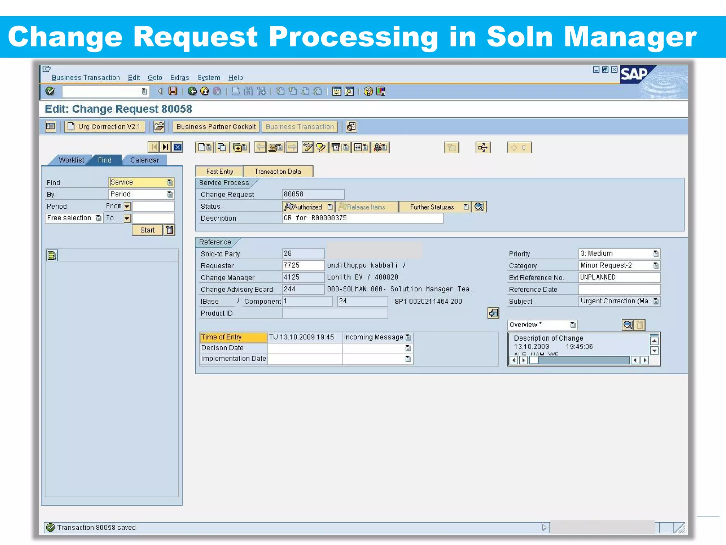Open Help with the yellow question mark icon
Image resolution: width=726 pixels, height=545 pixels.
[368, 91]
